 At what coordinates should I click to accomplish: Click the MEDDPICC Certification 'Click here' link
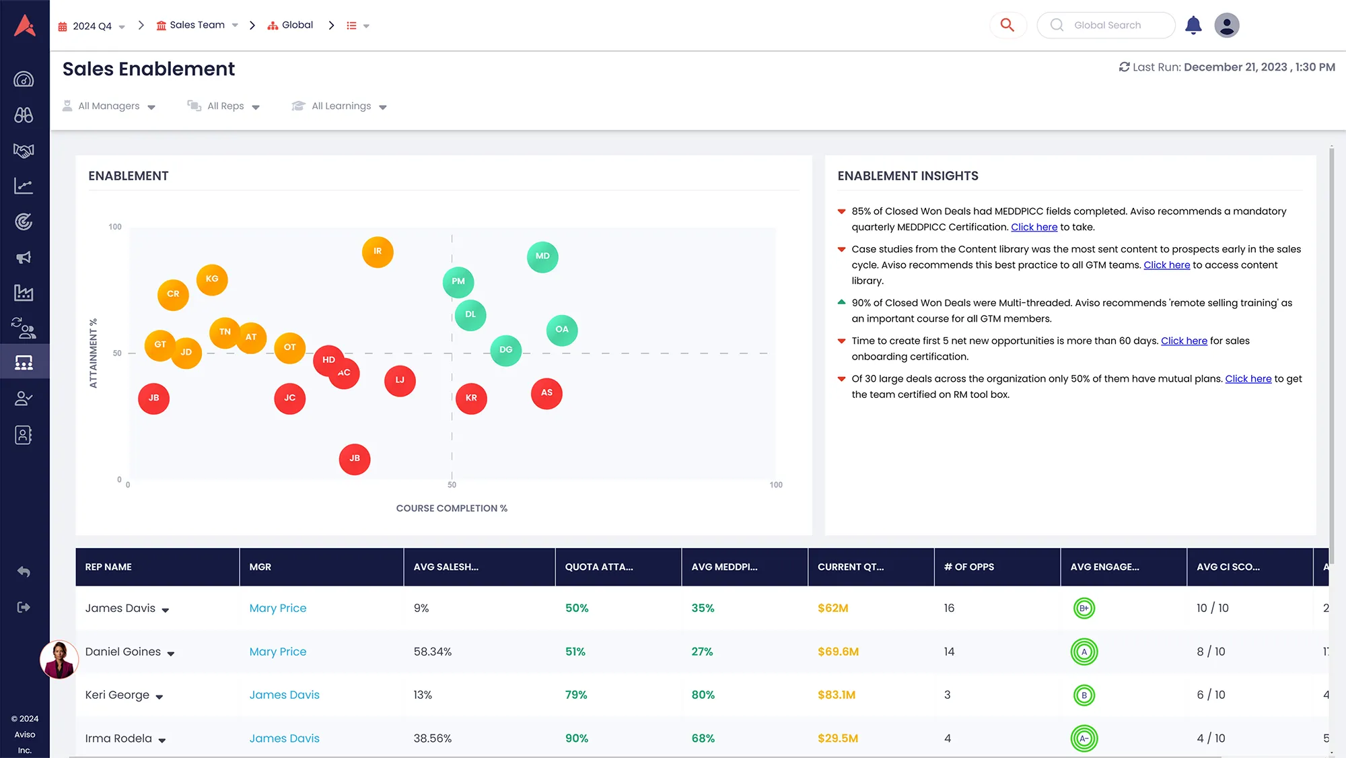[x=1034, y=228]
